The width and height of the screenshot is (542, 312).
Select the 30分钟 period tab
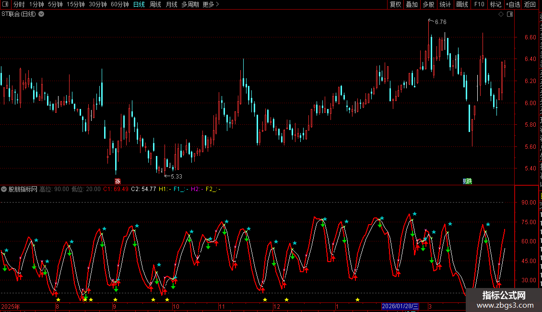click(97, 4)
